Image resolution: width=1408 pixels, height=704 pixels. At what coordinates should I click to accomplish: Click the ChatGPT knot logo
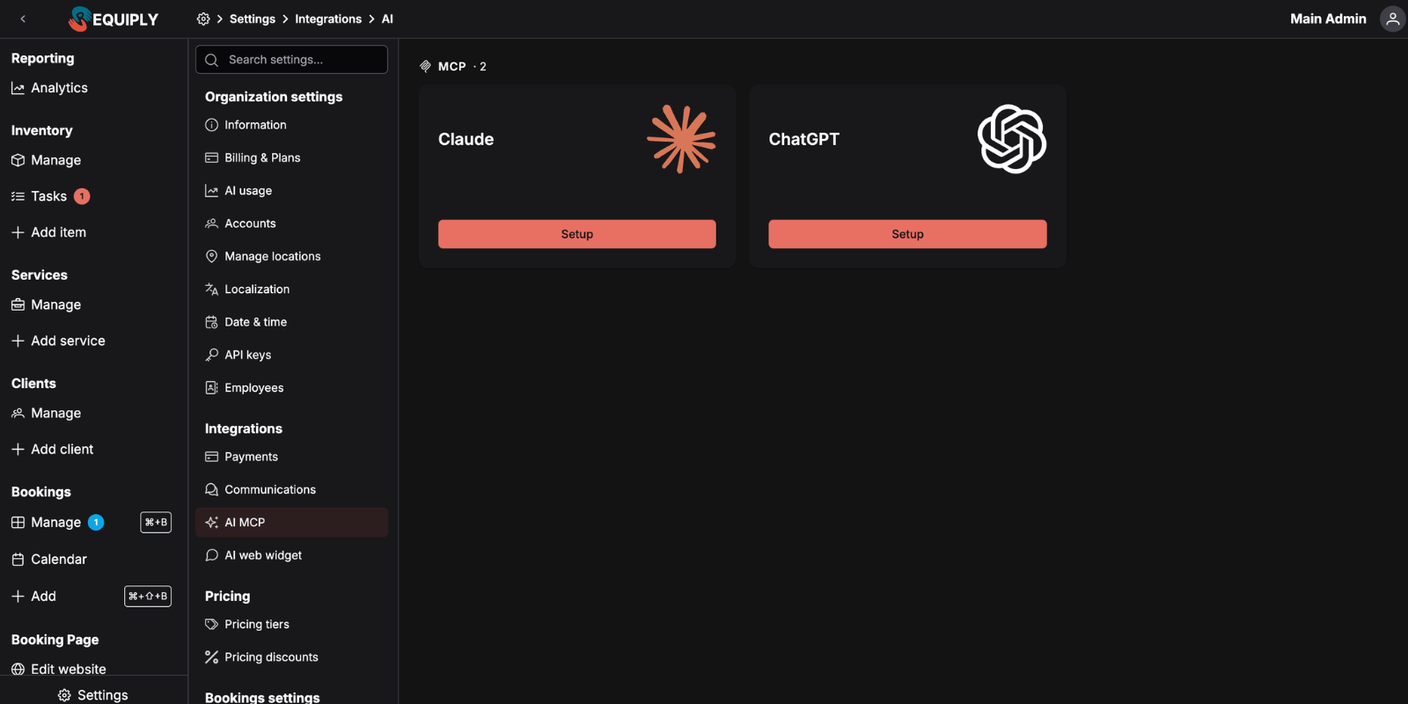click(x=1012, y=139)
